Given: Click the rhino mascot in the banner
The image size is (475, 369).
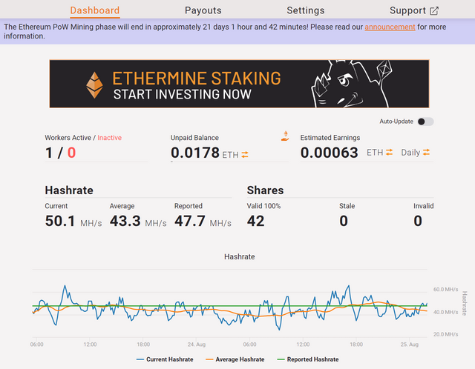Looking at the screenshot, I should point(351,84).
